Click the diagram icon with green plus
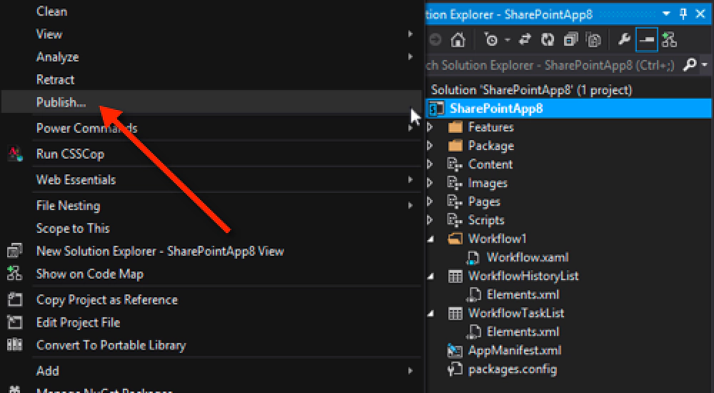714x393 pixels. [669, 40]
